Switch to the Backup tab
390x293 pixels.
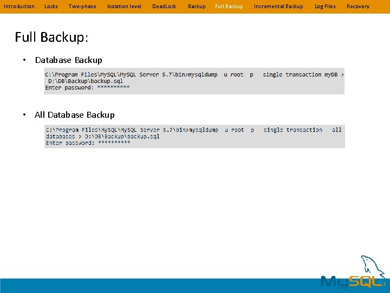click(197, 7)
